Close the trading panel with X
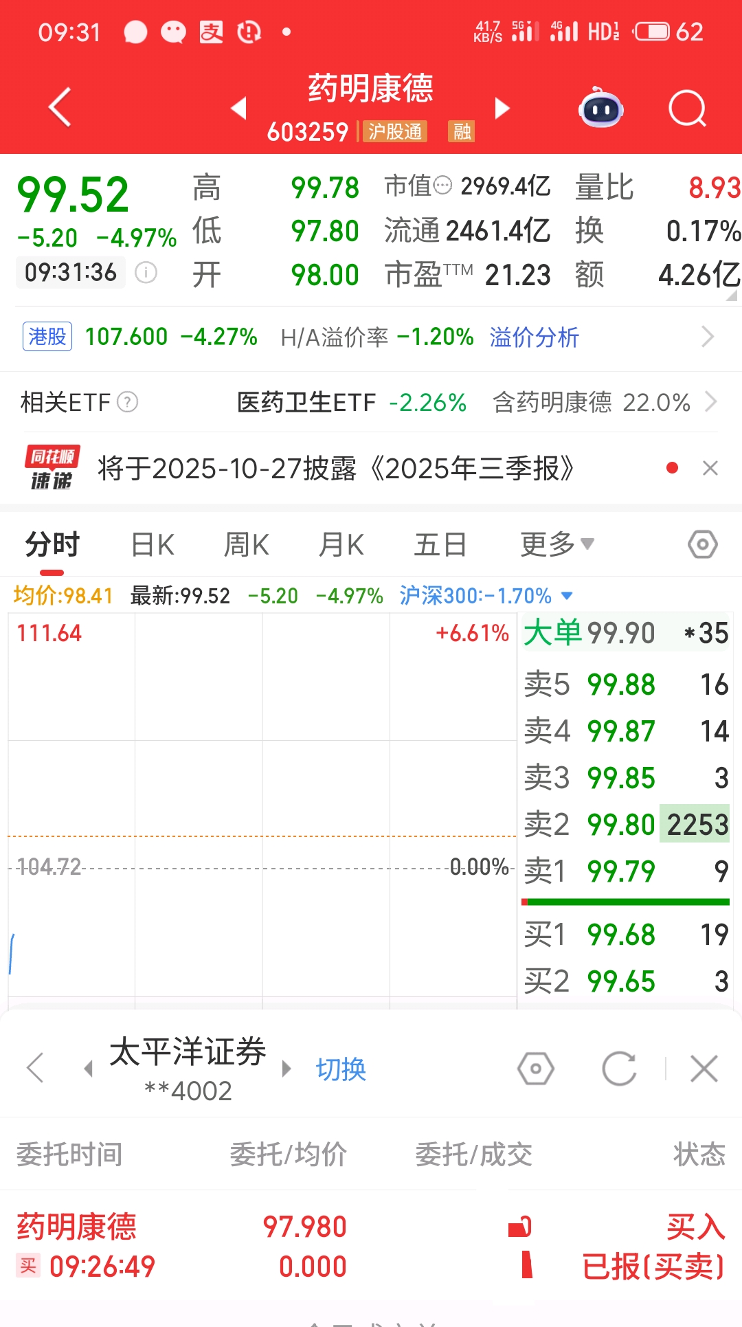Image resolution: width=742 pixels, height=1327 pixels. (704, 1069)
